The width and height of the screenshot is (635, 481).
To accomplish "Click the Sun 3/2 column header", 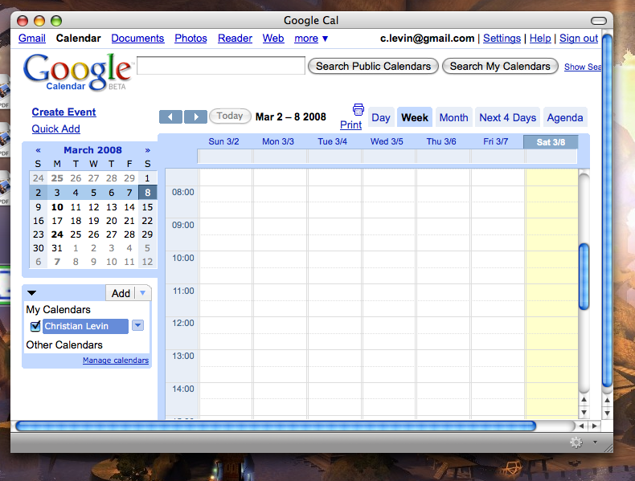I will click(223, 141).
